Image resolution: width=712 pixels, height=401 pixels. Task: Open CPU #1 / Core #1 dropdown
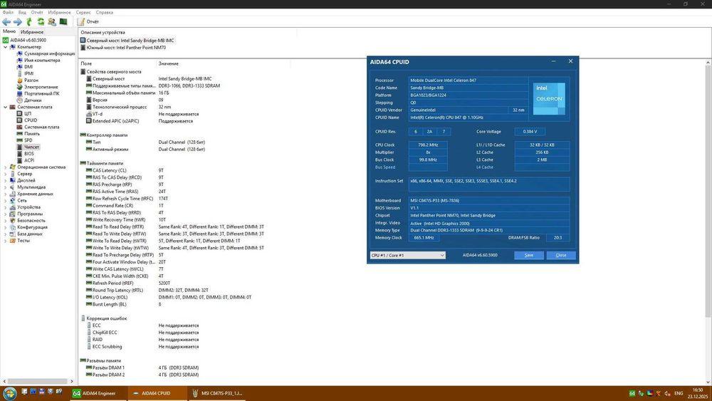click(x=408, y=255)
